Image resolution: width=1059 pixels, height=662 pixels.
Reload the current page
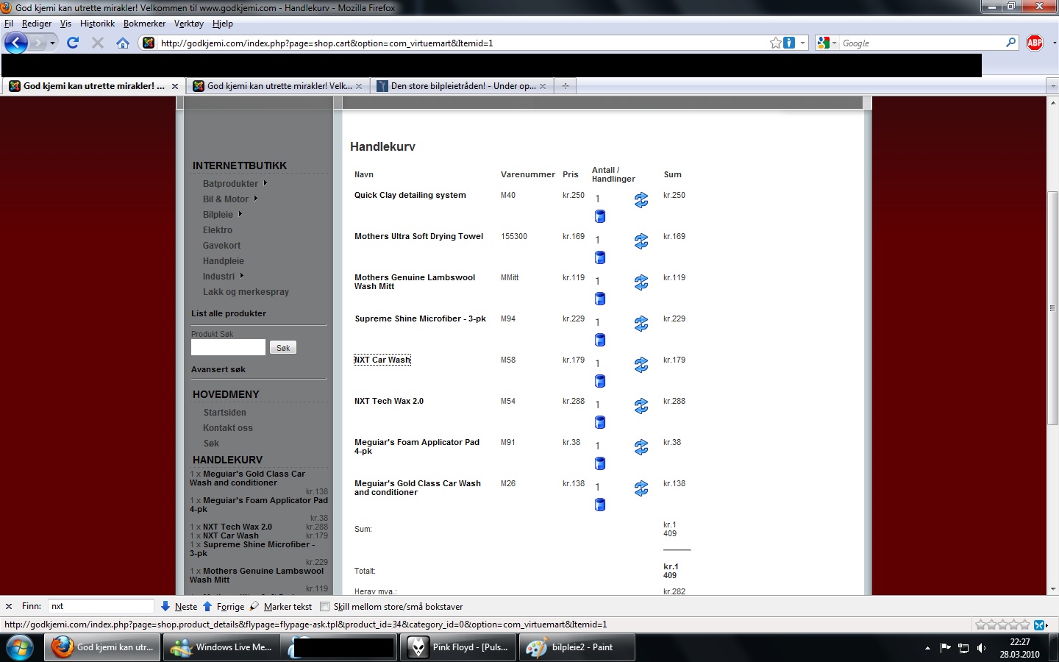click(73, 43)
